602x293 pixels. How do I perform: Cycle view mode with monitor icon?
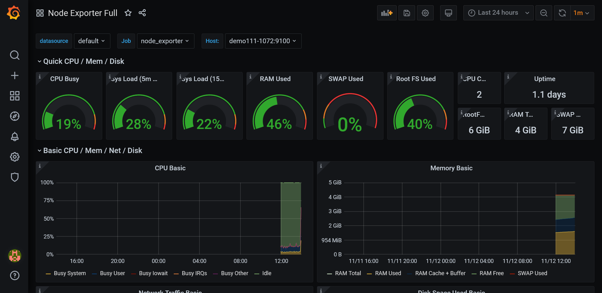(x=448, y=13)
